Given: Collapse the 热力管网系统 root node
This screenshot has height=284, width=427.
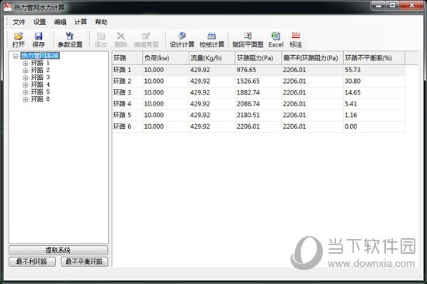Looking at the screenshot, I should [16, 57].
